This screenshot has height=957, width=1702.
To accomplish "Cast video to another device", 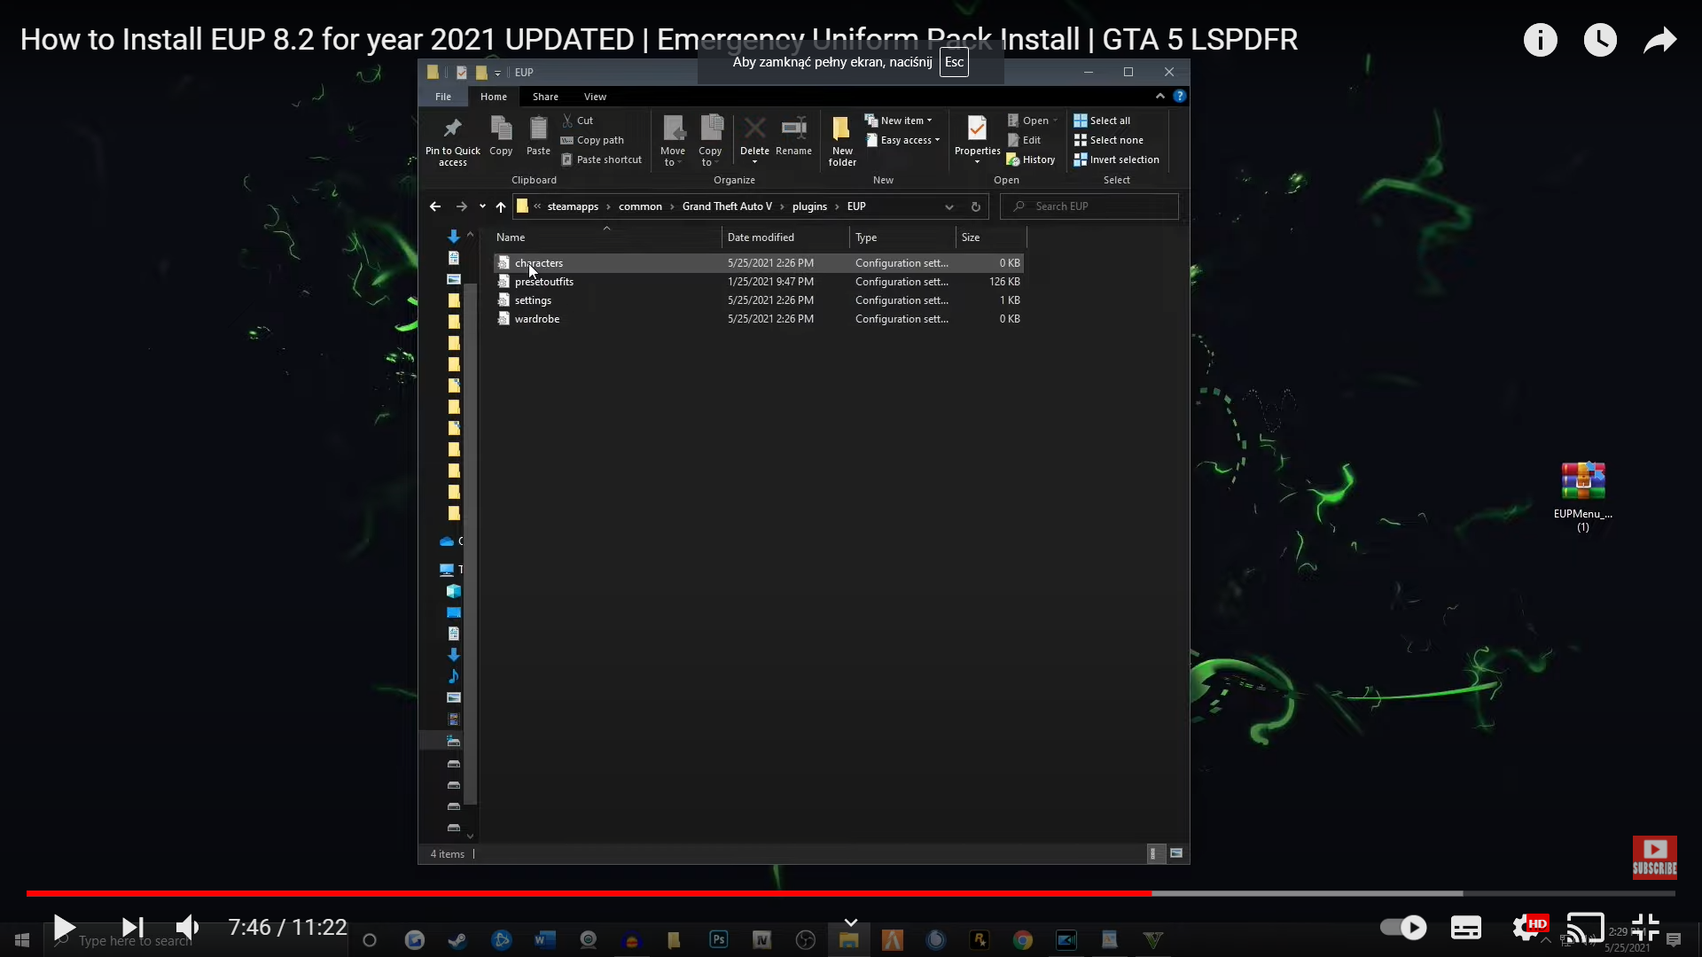I will [1585, 928].
